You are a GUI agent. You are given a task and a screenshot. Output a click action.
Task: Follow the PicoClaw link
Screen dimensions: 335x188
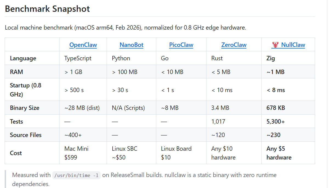181,45
